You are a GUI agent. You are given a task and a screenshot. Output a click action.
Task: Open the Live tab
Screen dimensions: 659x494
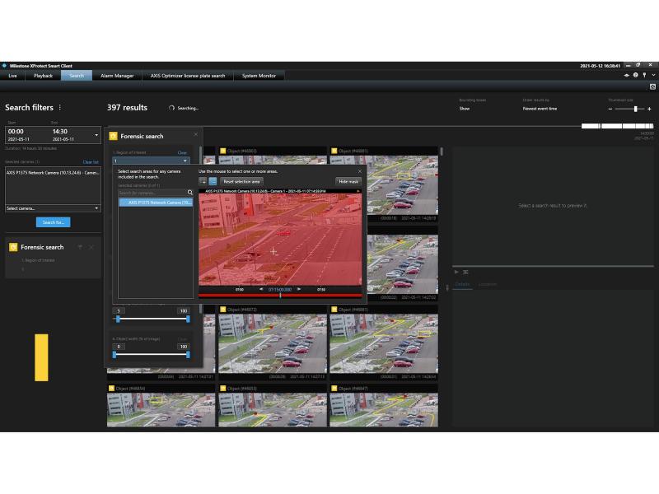(13, 76)
